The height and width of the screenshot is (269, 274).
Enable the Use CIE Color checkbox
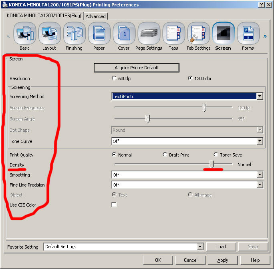tap(114, 205)
